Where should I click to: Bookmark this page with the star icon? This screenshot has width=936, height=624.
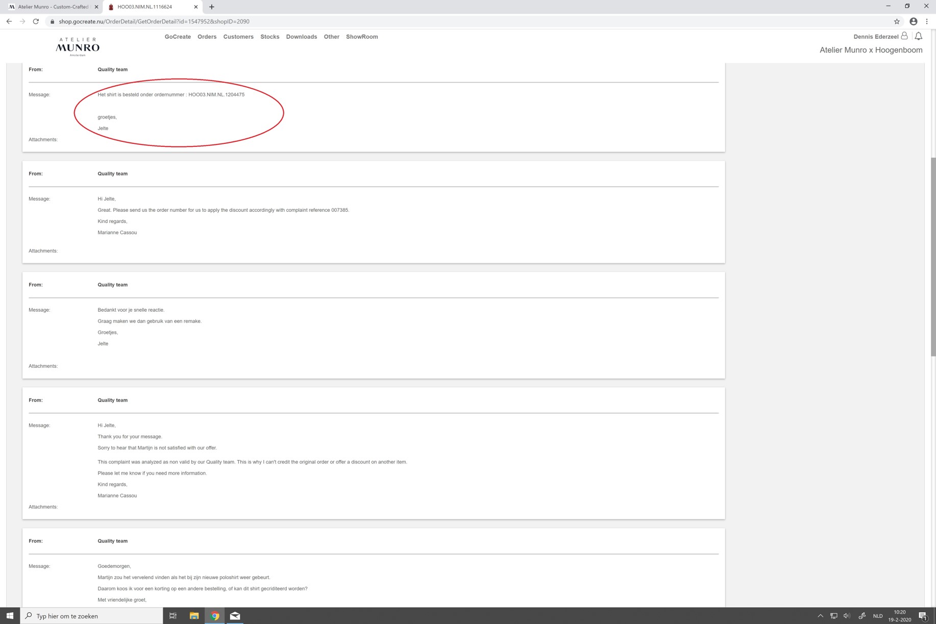click(897, 21)
